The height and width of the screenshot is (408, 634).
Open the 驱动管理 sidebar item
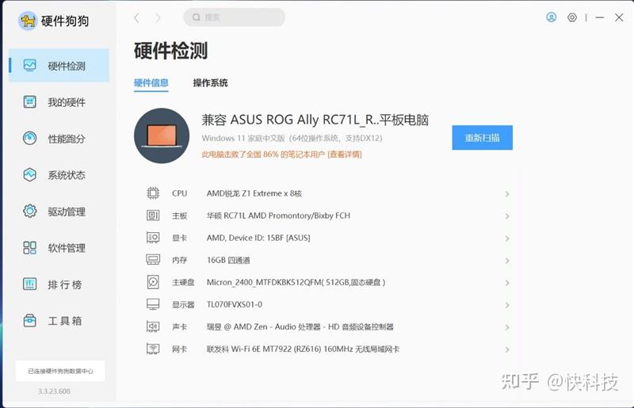[59, 211]
